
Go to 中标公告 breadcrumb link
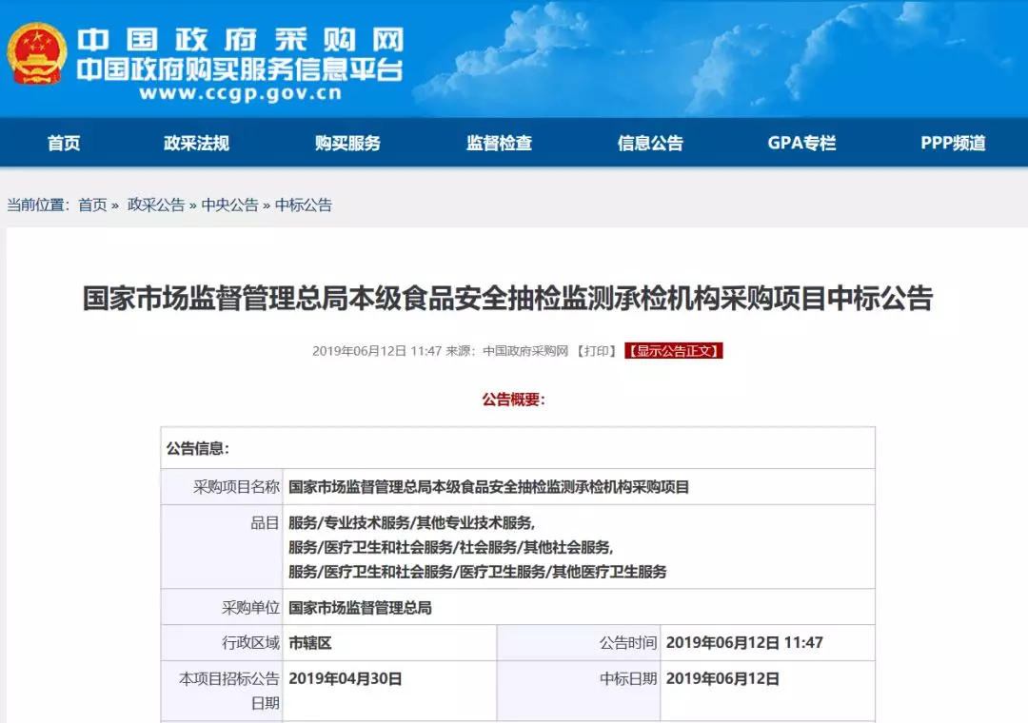click(303, 205)
